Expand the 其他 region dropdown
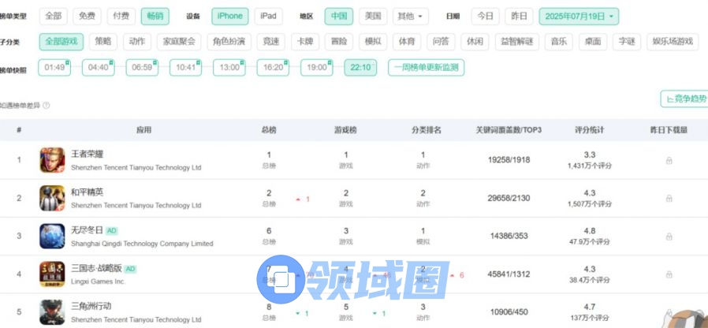This screenshot has height=328, width=708. pyautogui.click(x=411, y=16)
